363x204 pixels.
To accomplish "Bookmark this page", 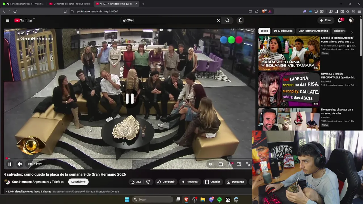I will (65, 11).
